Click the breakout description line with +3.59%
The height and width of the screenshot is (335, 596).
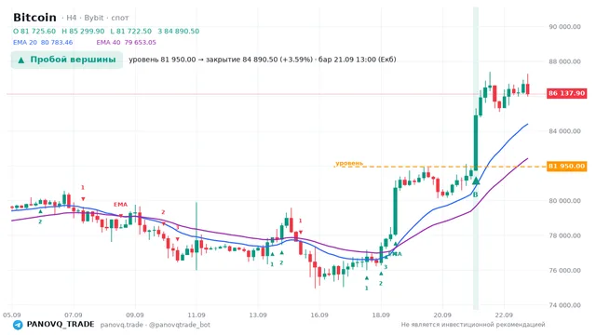click(x=263, y=60)
